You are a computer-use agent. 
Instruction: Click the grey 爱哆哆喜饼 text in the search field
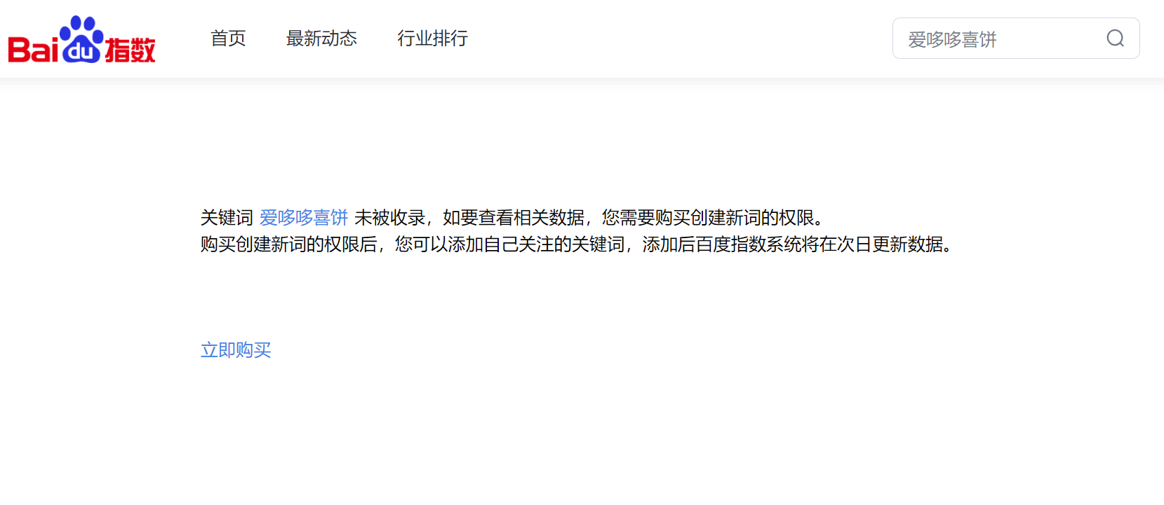click(952, 39)
